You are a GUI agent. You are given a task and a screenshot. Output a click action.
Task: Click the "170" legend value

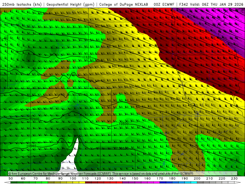pyautogui.click(x=160, y=178)
